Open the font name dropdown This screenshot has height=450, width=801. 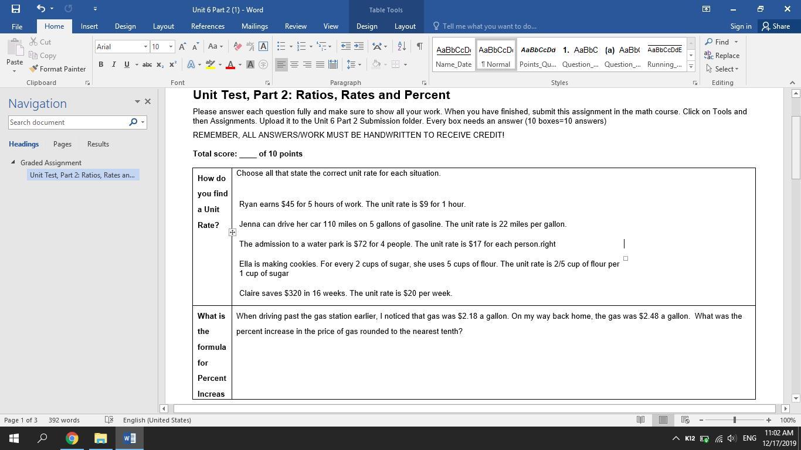point(145,47)
